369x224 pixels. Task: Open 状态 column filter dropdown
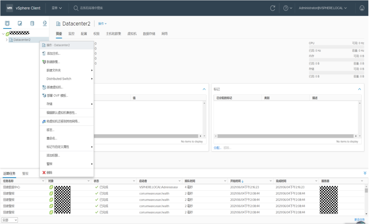point(134,181)
